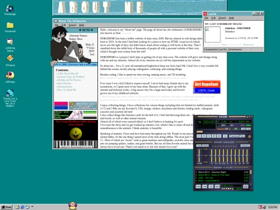Toggle the equalizer ON button
This screenshot has width=280, height=210.
point(199,146)
